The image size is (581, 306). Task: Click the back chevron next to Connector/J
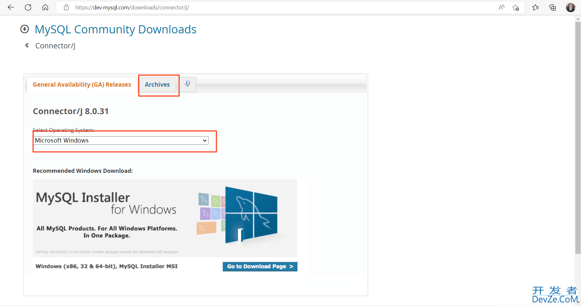point(27,46)
